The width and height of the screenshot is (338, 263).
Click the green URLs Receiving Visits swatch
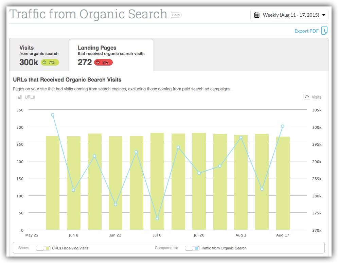pos(48,248)
